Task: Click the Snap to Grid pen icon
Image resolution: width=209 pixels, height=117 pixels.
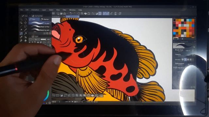Action: point(111,13)
